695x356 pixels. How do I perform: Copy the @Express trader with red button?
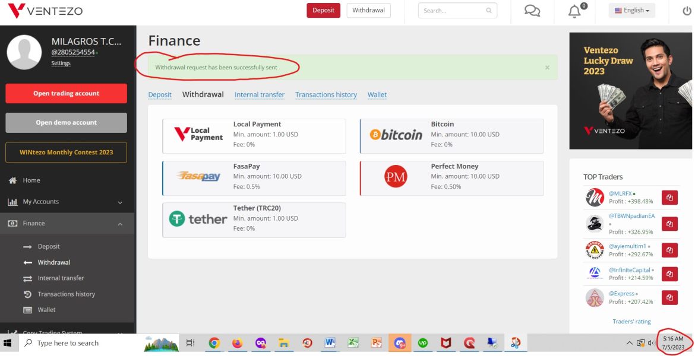tap(669, 297)
